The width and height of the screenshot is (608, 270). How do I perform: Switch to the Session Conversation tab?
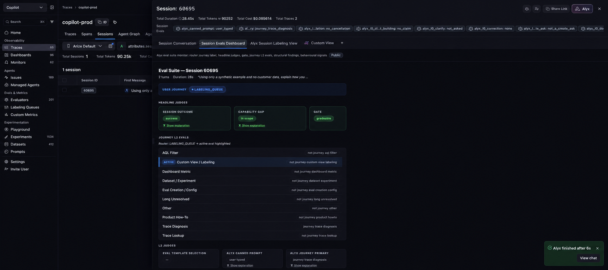[x=177, y=43]
